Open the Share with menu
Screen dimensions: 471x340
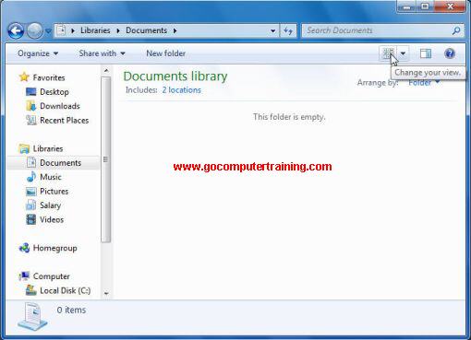click(102, 53)
